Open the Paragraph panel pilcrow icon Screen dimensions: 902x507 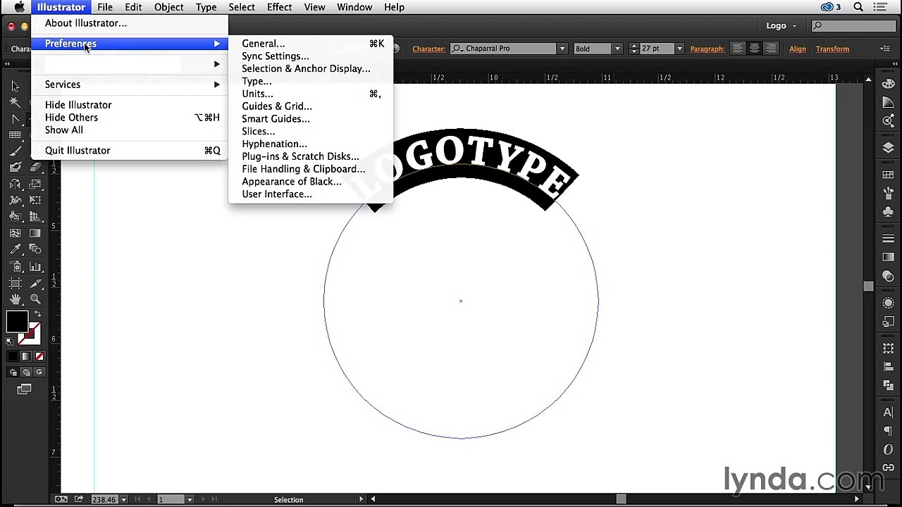tap(888, 432)
